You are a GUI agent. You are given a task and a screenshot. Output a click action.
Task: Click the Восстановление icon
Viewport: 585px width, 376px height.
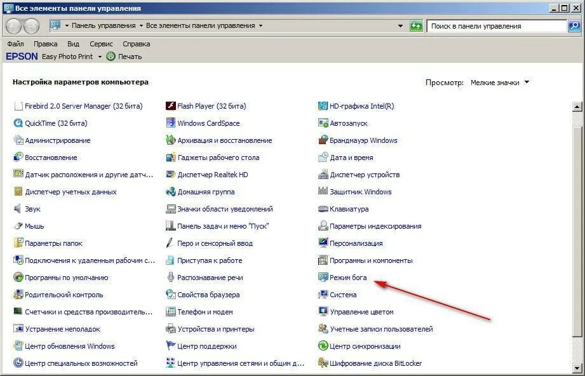click(18, 158)
